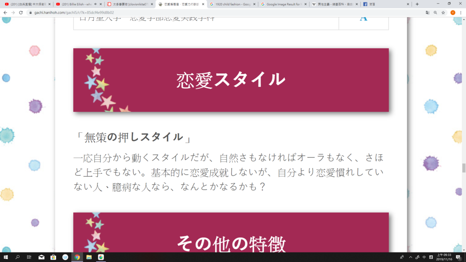Open the round blue W app
Screen dimensions: 466x262
pyautogui.click(x=65, y=257)
